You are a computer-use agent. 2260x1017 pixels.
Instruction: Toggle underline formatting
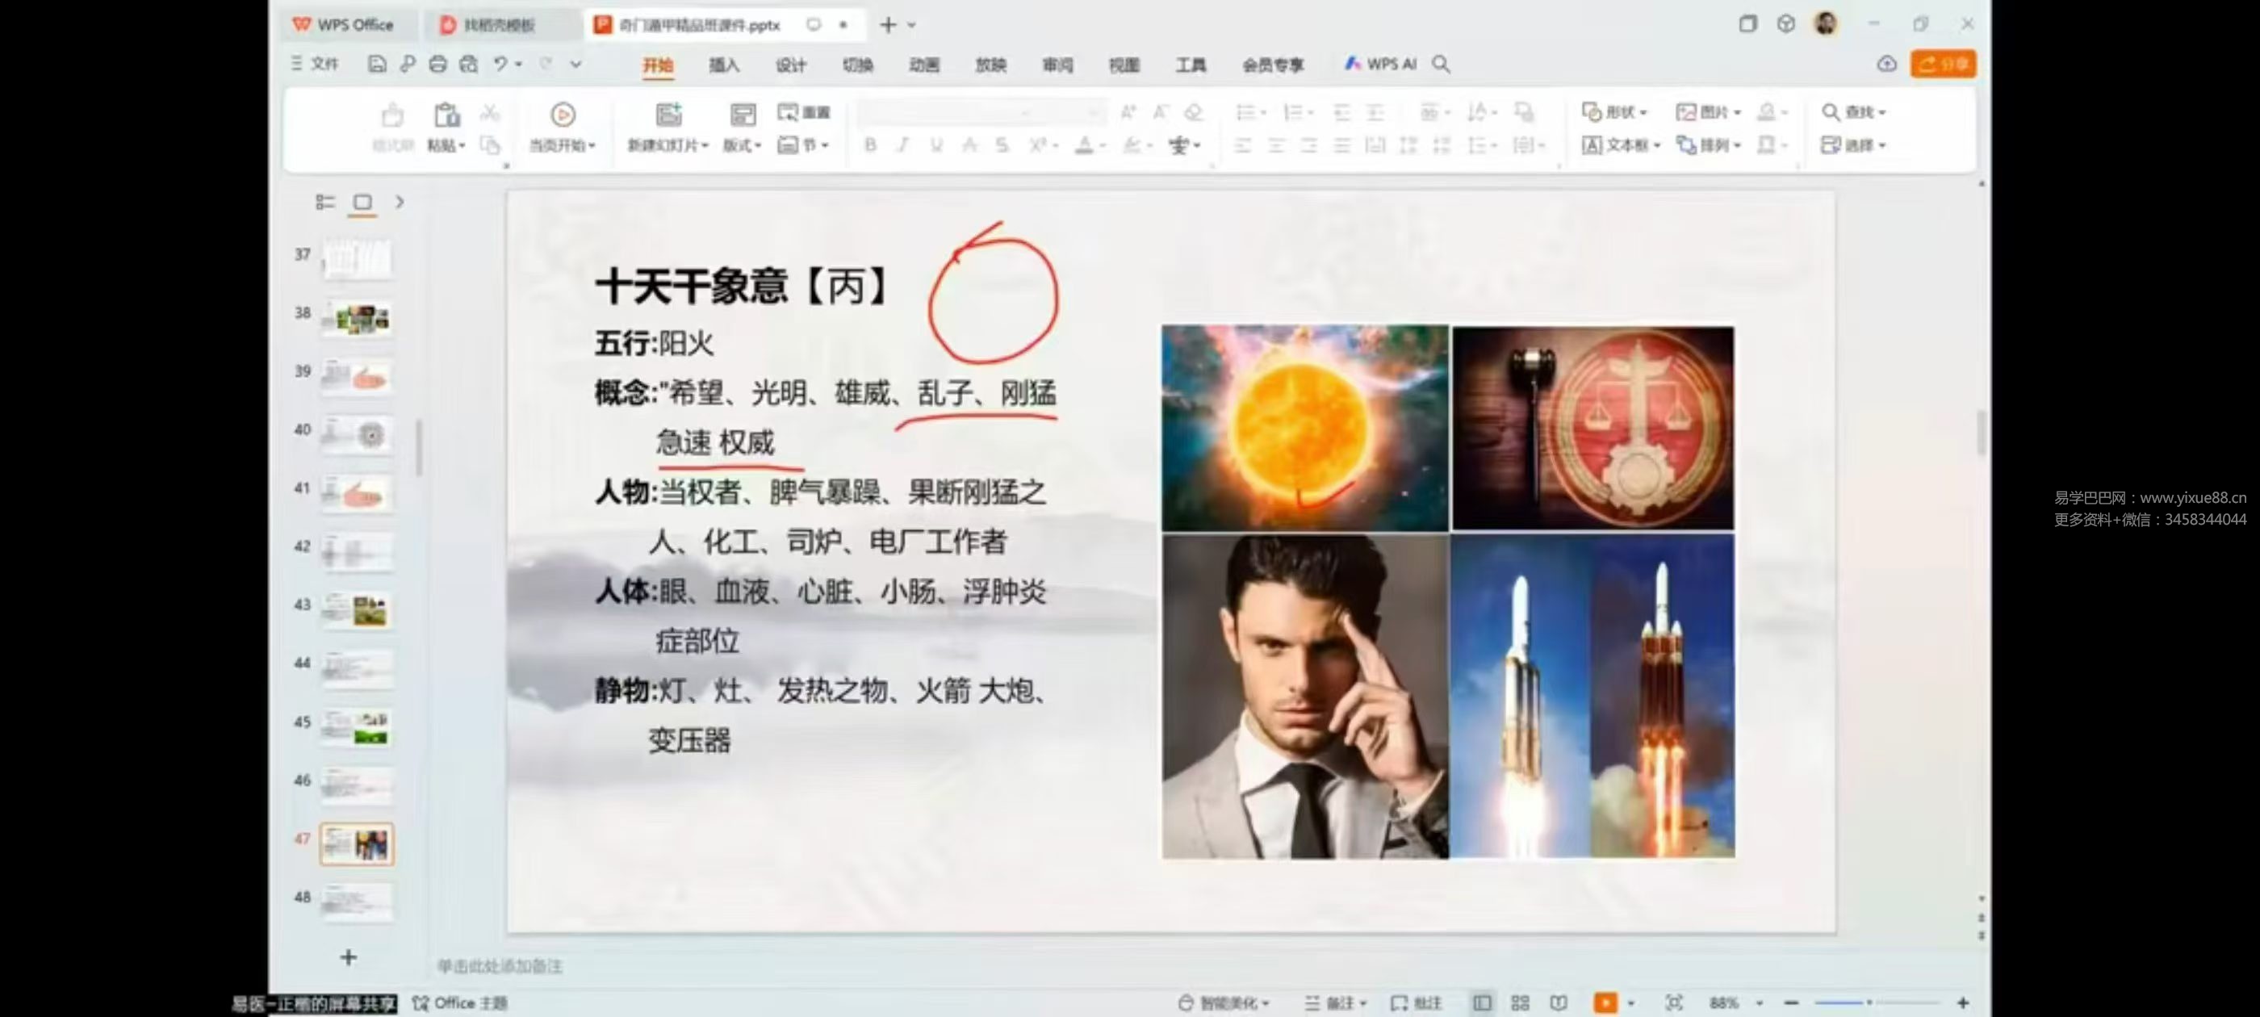pyautogui.click(x=936, y=145)
